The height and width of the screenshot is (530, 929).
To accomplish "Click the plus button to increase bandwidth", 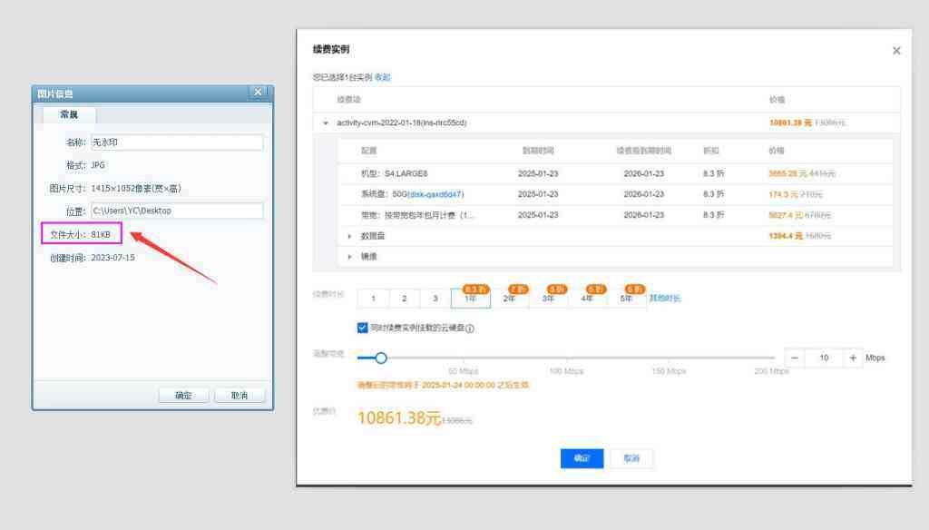I will coord(853,358).
